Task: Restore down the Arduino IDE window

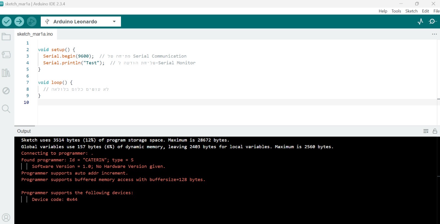Action: (417, 4)
